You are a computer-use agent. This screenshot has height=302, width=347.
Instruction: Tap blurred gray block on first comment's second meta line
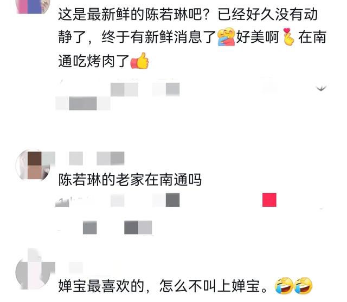click(x=83, y=103)
